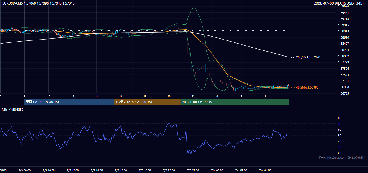Select the 40 SMA label reading 1.56985
This screenshot has height=173, width=368.
(x=305, y=87)
